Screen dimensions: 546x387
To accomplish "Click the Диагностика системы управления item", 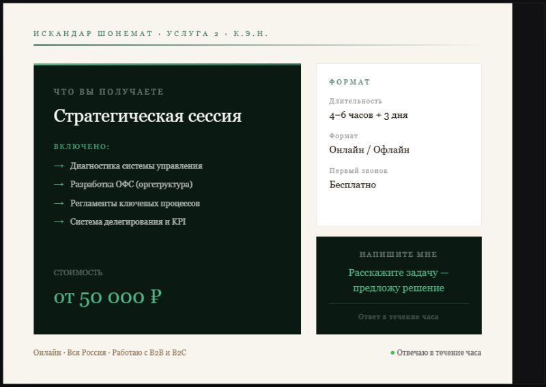I will [x=136, y=166].
